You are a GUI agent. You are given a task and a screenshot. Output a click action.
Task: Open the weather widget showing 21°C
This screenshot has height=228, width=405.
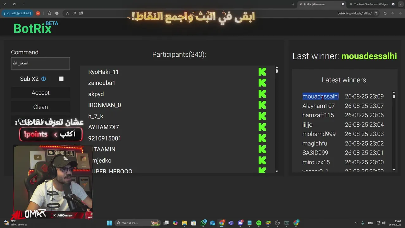[15, 223]
